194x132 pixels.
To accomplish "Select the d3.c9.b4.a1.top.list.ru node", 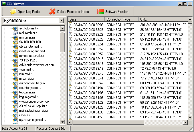I will click(34, 106).
